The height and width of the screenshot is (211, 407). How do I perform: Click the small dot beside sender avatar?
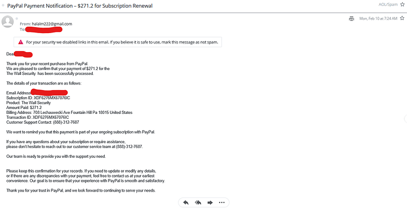[17, 18]
